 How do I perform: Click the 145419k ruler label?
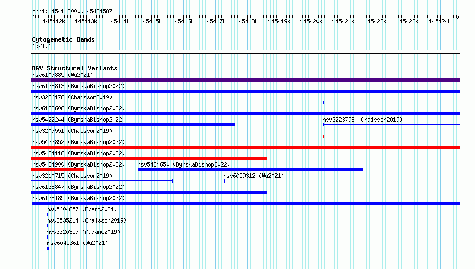point(279,21)
